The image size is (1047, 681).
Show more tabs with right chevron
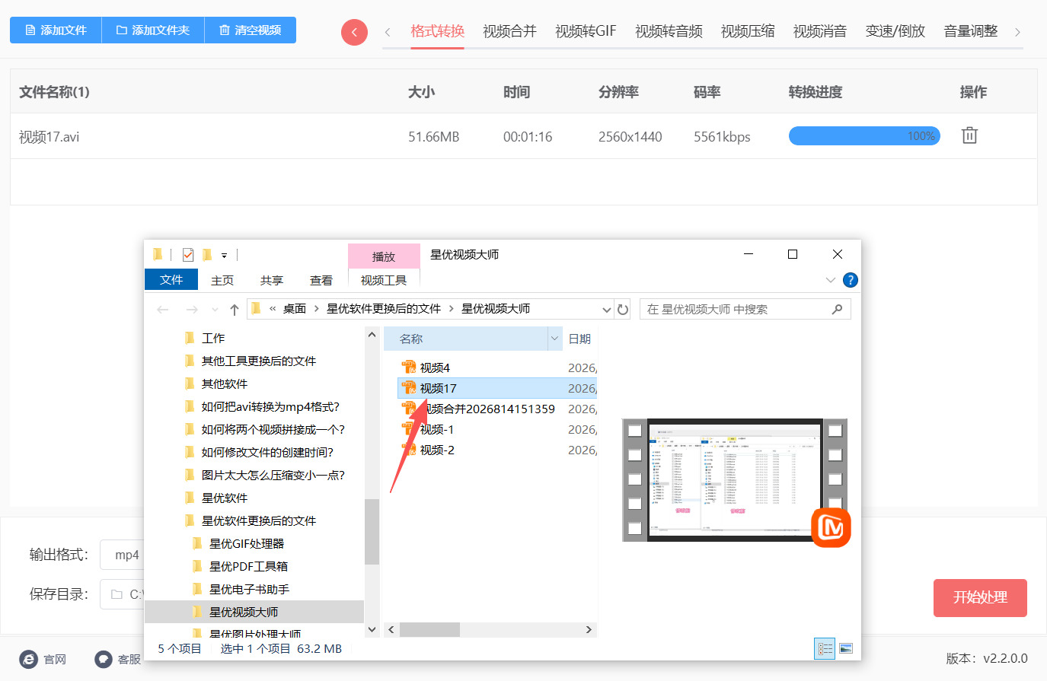[x=1017, y=32]
